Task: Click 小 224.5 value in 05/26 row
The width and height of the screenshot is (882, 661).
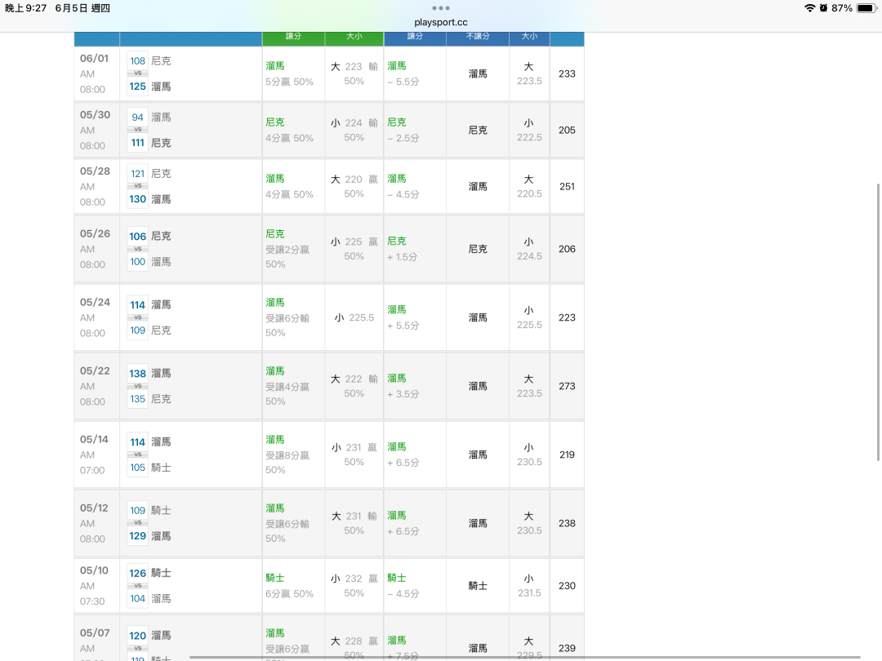Action: [529, 248]
